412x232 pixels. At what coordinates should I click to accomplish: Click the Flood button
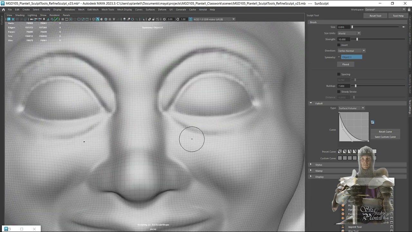[345, 64]
